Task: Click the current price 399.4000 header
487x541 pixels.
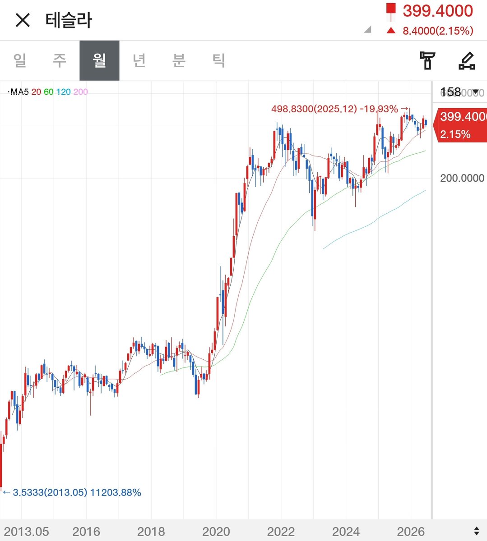Action: (x=438, y=11)
